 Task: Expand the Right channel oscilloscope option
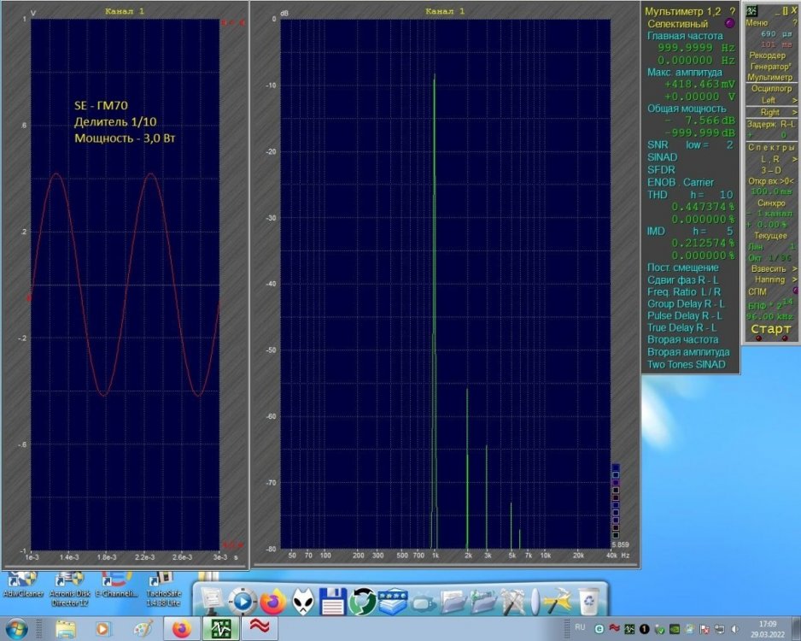point(770,112)
